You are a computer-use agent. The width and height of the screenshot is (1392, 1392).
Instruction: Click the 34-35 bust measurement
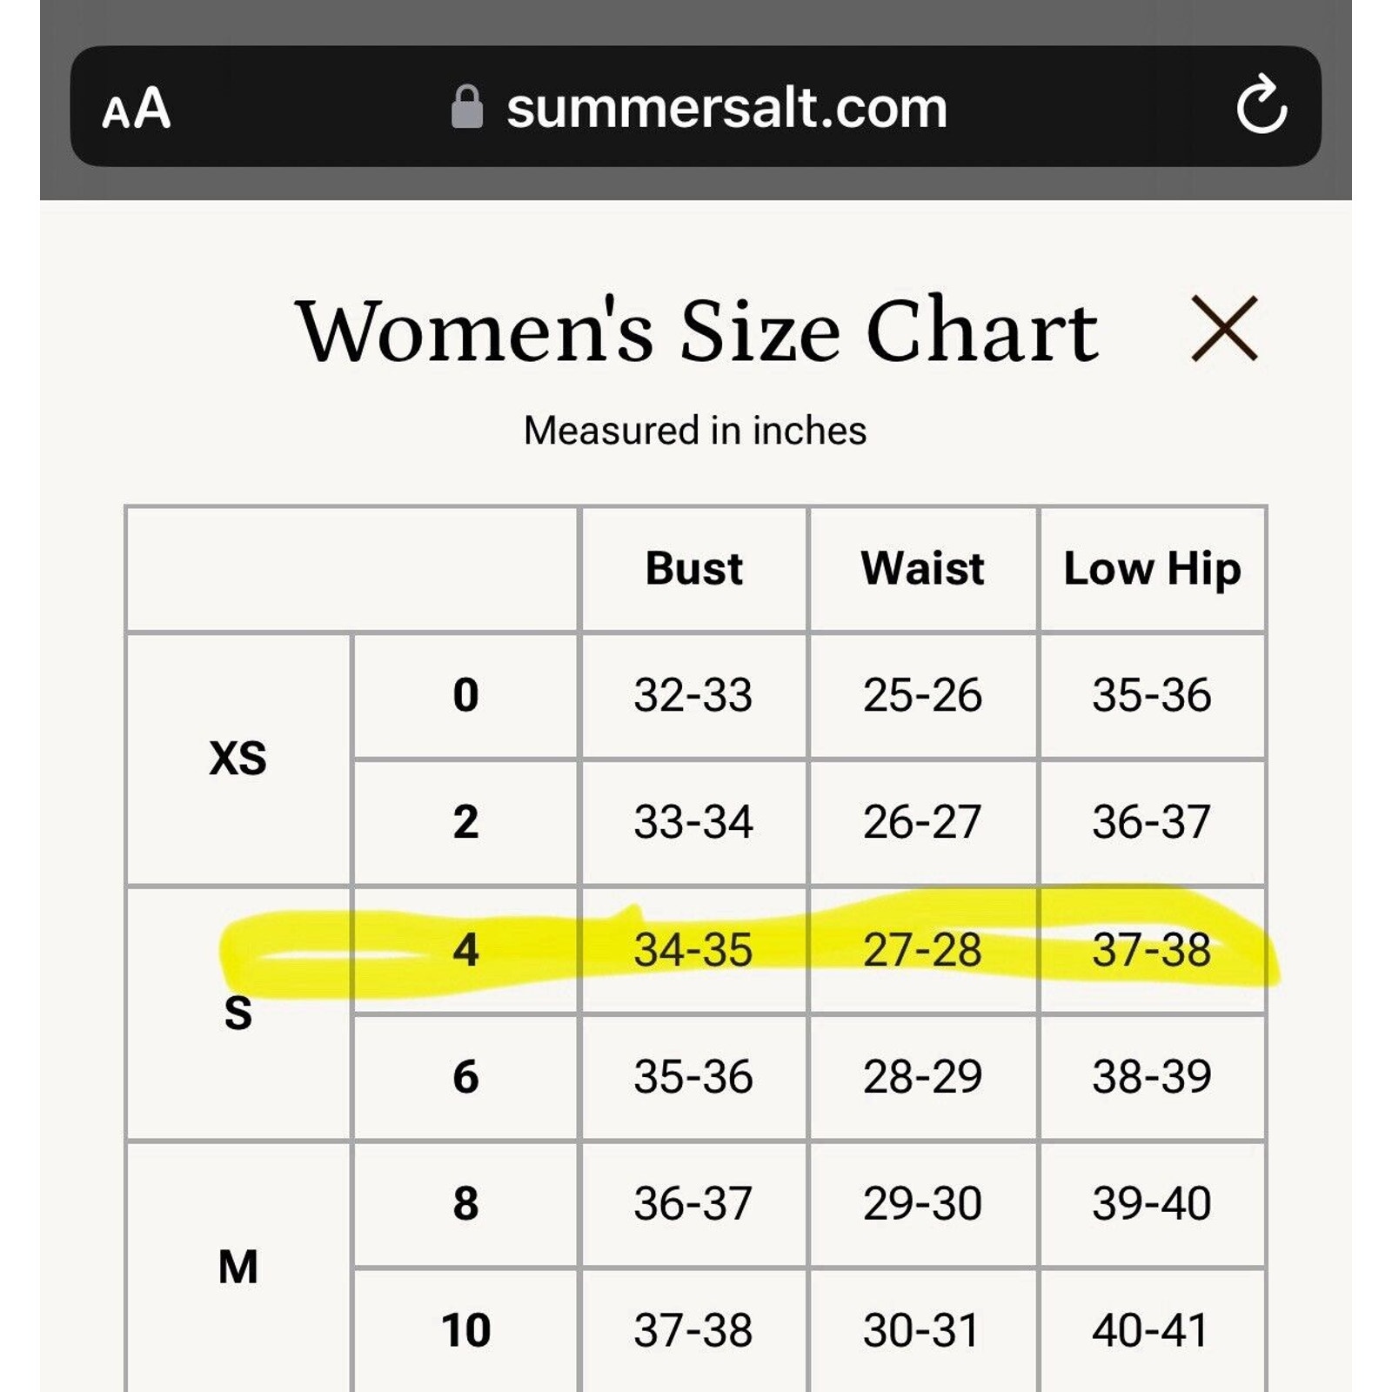pyautogui.click(x=693, y=950)
